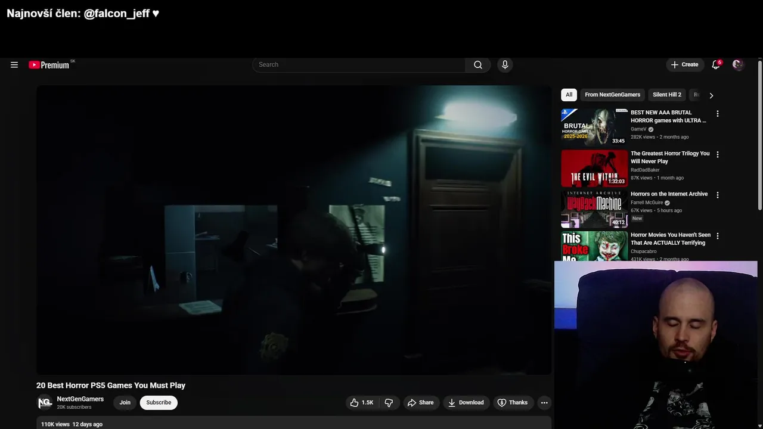Open the notifications bell
763x429 pixels.
pos(716,65)
